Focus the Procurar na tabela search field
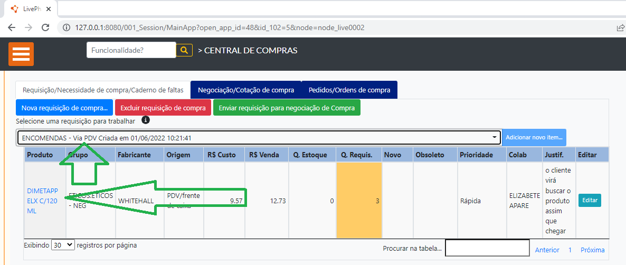Screen dimensions: 626x265 tap(487, 248)
